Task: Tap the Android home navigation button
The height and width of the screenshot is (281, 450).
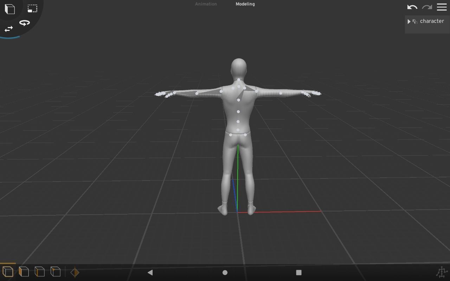Action: 225,273
